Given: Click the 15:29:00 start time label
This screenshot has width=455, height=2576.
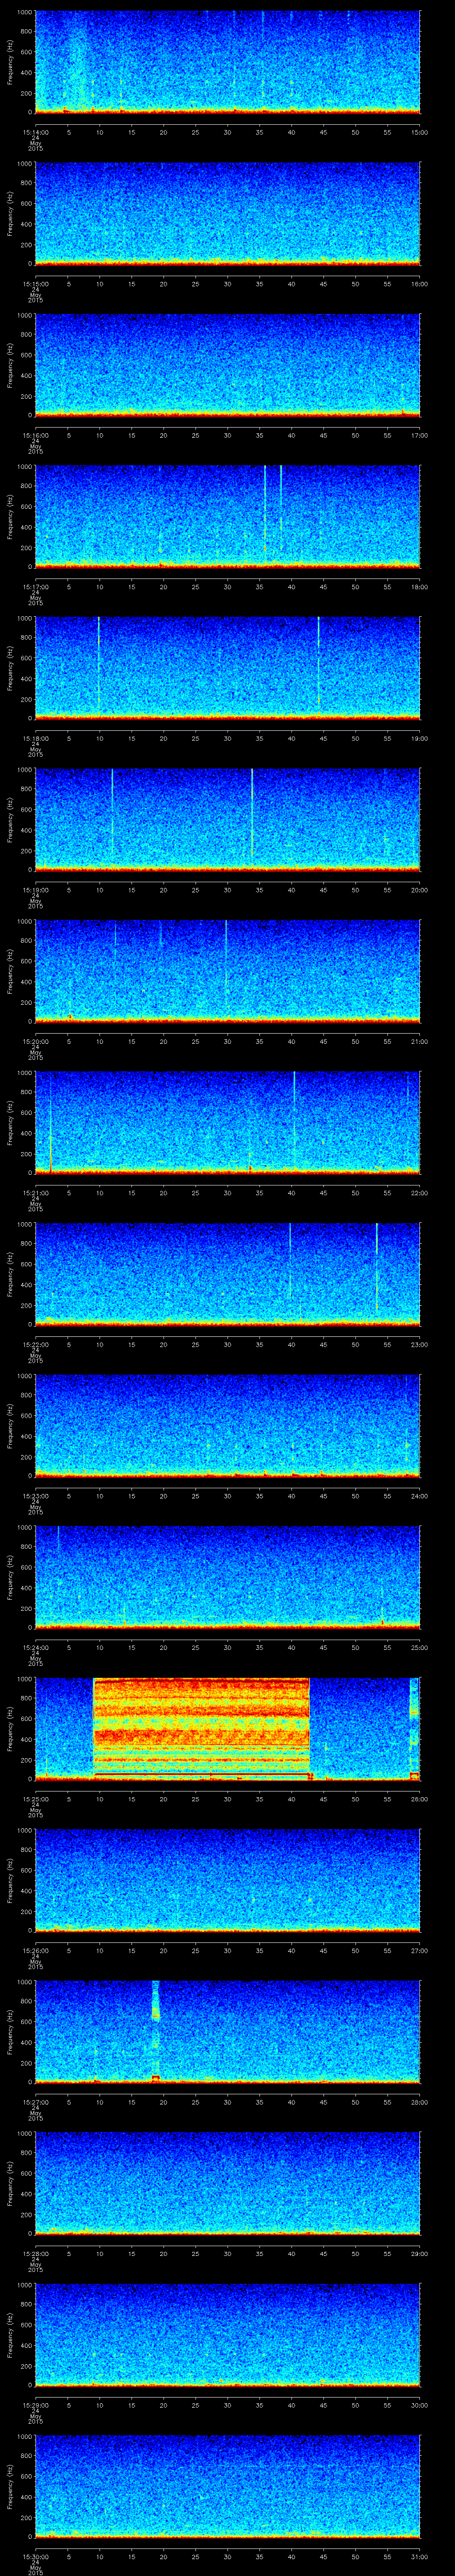Looking at the screenshot, I should (35, 2405).
